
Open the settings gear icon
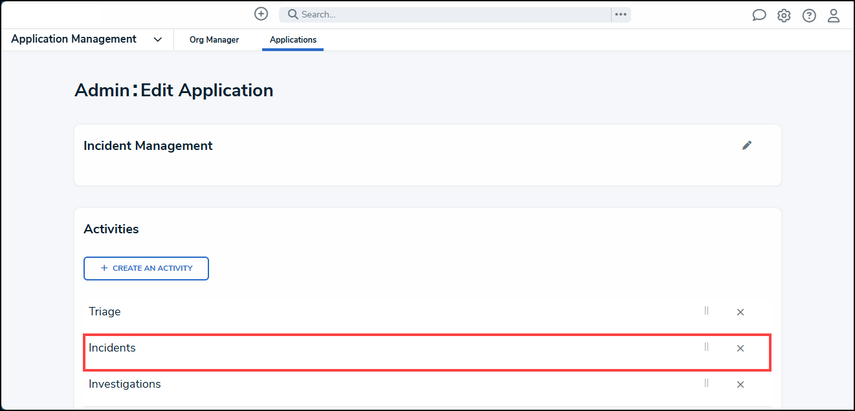click(784, 16)
